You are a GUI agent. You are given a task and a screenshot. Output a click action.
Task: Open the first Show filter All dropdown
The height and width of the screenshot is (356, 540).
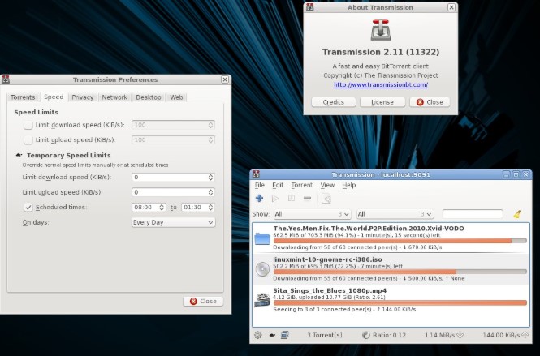[312, 214]
